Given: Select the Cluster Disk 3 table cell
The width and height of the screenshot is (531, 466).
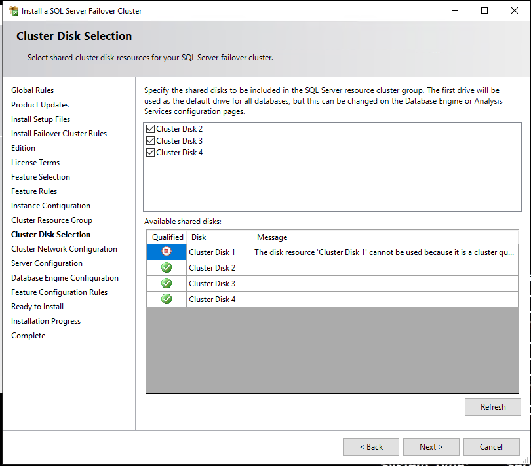Looking at the screenshot, I should [x=219, y=283].
